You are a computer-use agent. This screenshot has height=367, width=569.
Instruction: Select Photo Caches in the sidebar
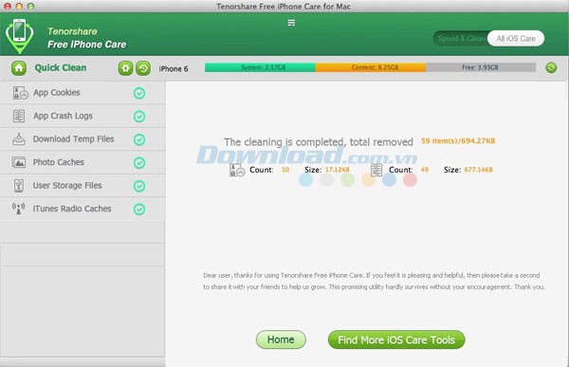83,162
